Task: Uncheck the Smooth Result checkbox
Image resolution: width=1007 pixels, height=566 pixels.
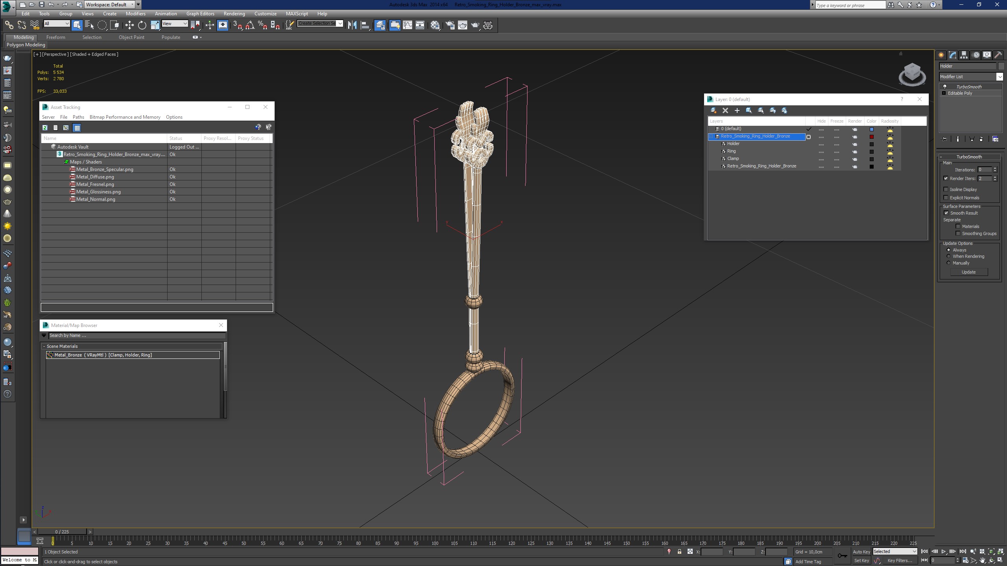Action: (946, 213)
